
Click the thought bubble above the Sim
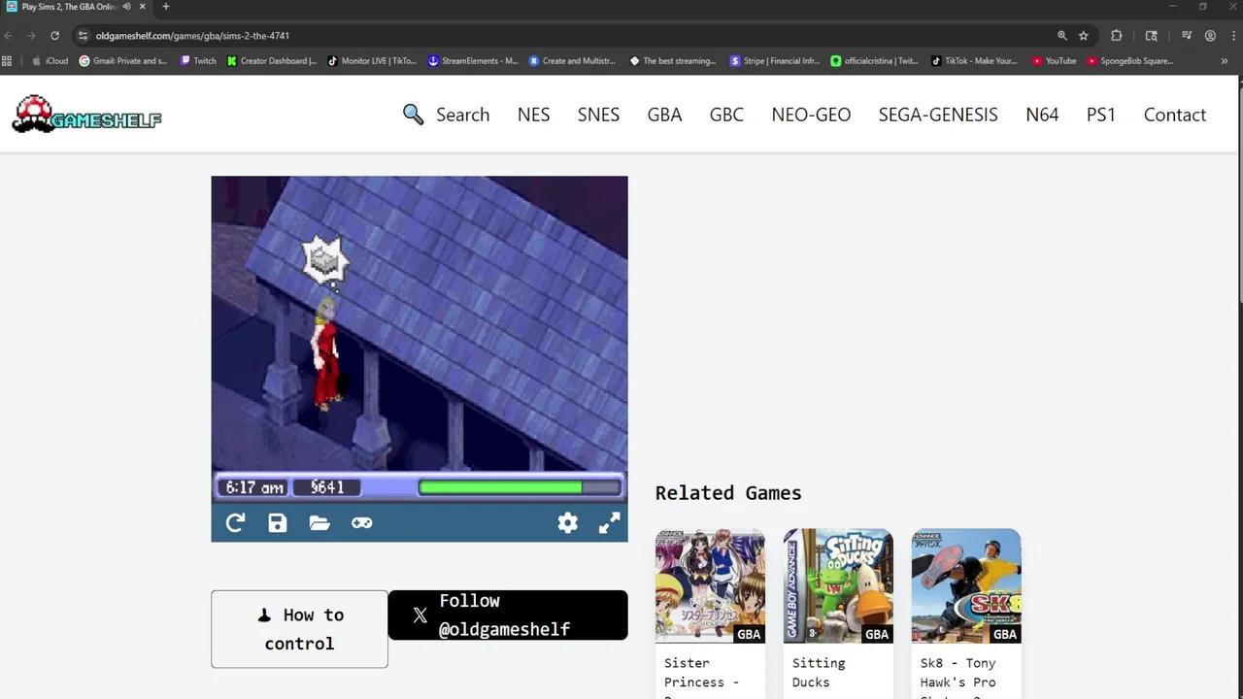coord(324,260)
